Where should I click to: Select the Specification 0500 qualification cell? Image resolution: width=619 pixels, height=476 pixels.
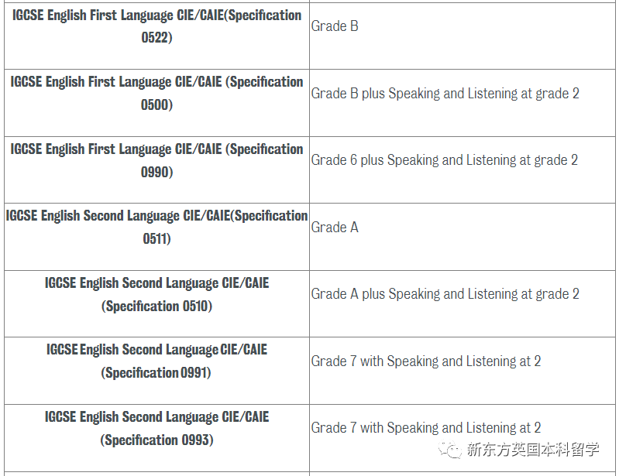156,103
